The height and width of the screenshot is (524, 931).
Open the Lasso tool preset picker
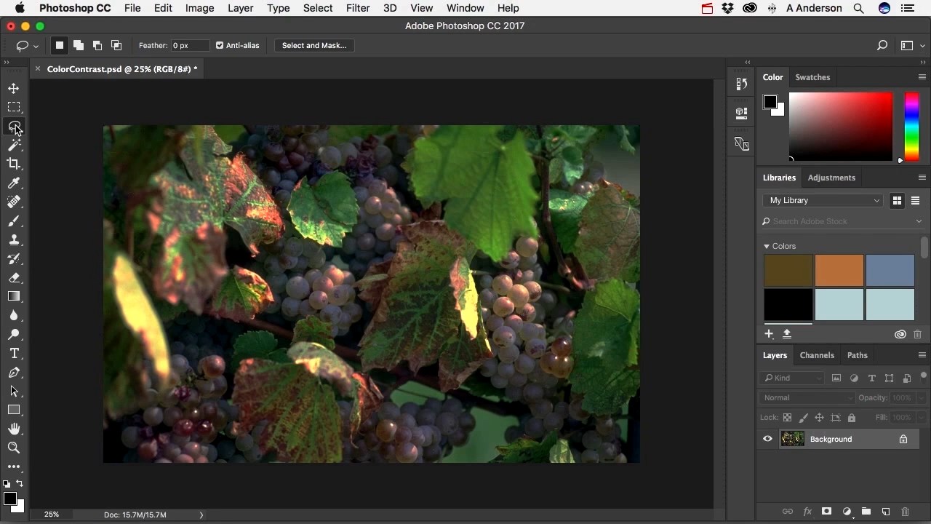pos(27,45)
